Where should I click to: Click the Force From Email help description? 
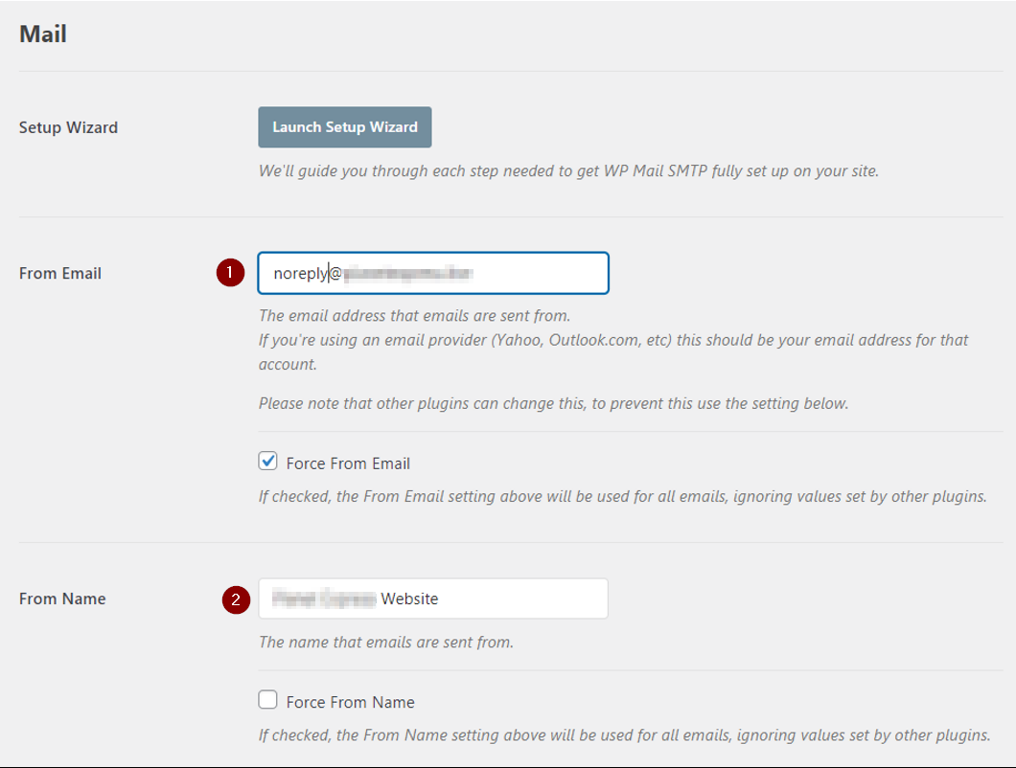[x=622, y=497]
